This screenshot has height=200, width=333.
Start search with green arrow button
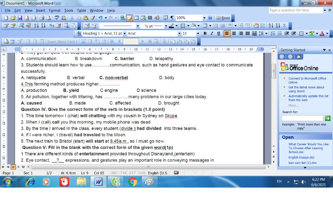[x=327, y=118]
